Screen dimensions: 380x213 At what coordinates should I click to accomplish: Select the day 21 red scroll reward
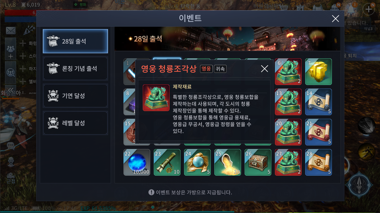tap(318, 132)
